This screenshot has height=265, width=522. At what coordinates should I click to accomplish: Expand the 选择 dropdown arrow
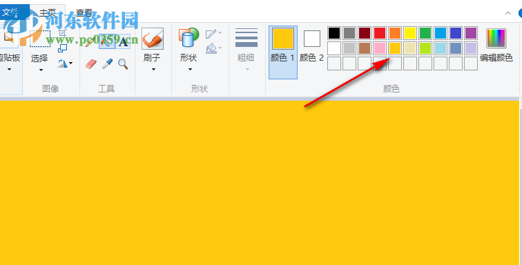coord(41,70)
